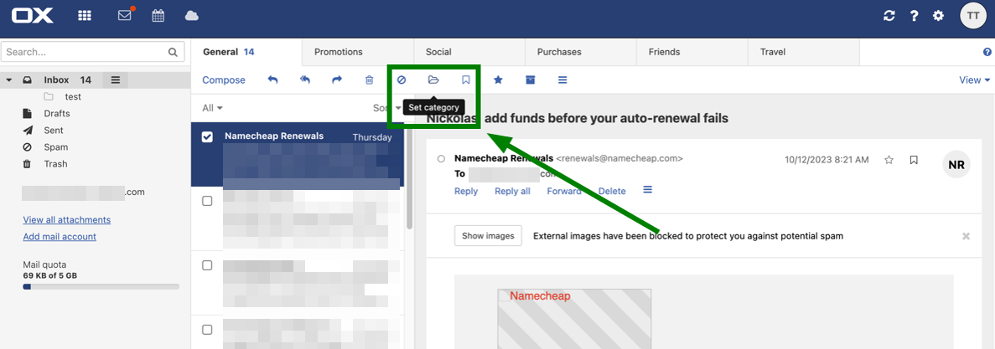Viewport: 995px width, 349px height.
Task: Click the mail quota usage bar
Action: (101, 286)
